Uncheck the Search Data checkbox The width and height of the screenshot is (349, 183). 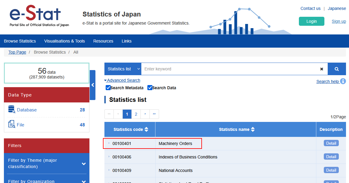pos(150,88)
